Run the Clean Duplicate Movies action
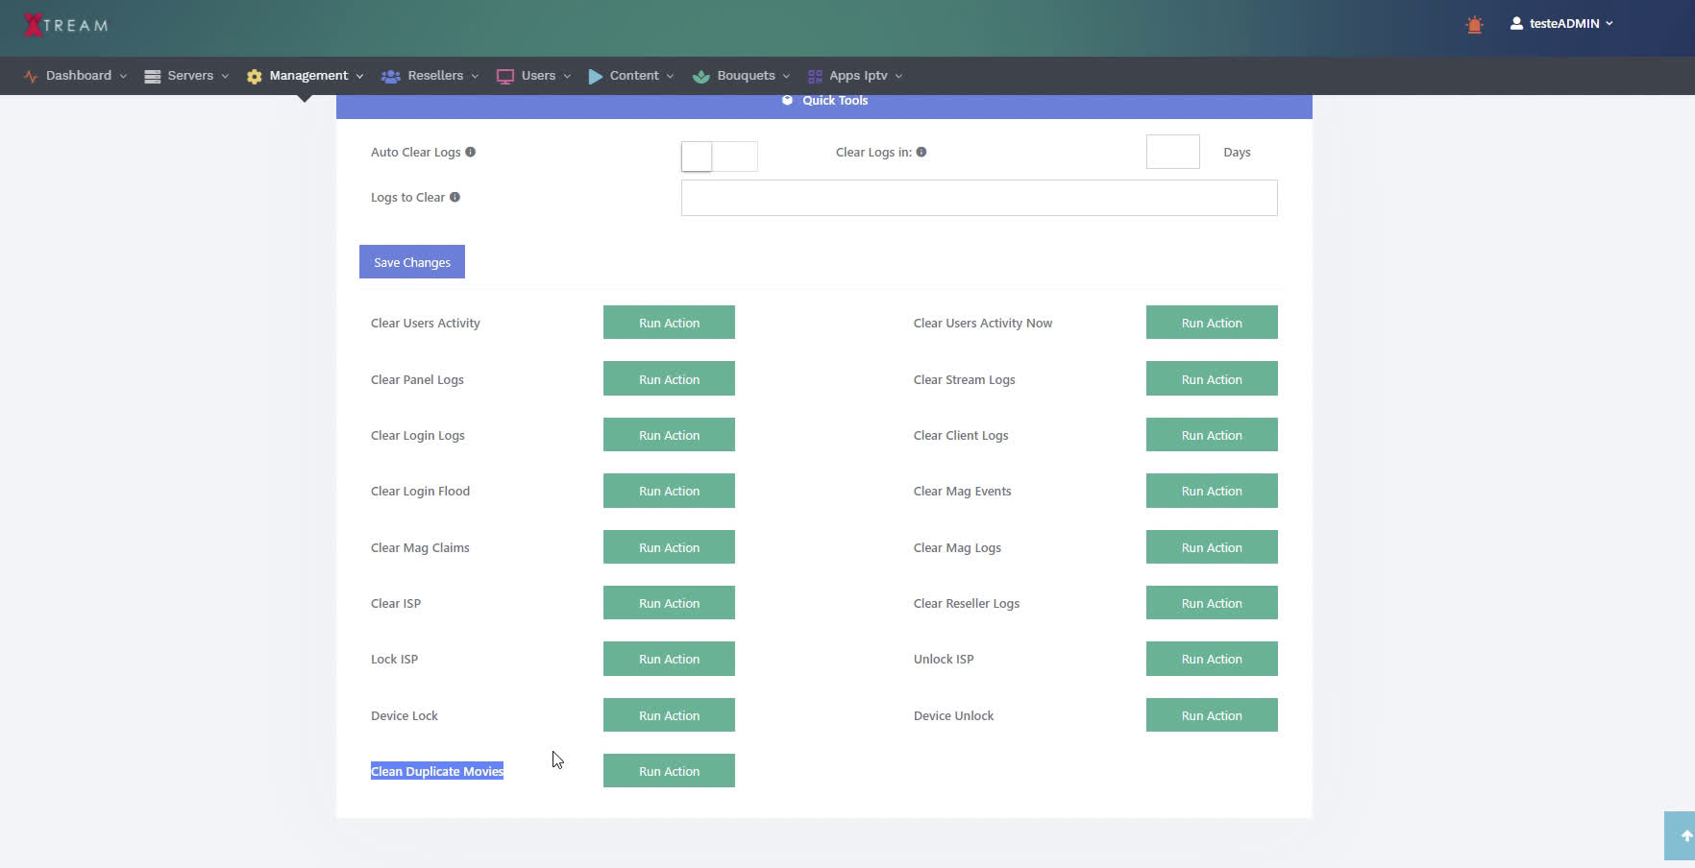This screenshot has width=1695, height=868. pos(669,771)
